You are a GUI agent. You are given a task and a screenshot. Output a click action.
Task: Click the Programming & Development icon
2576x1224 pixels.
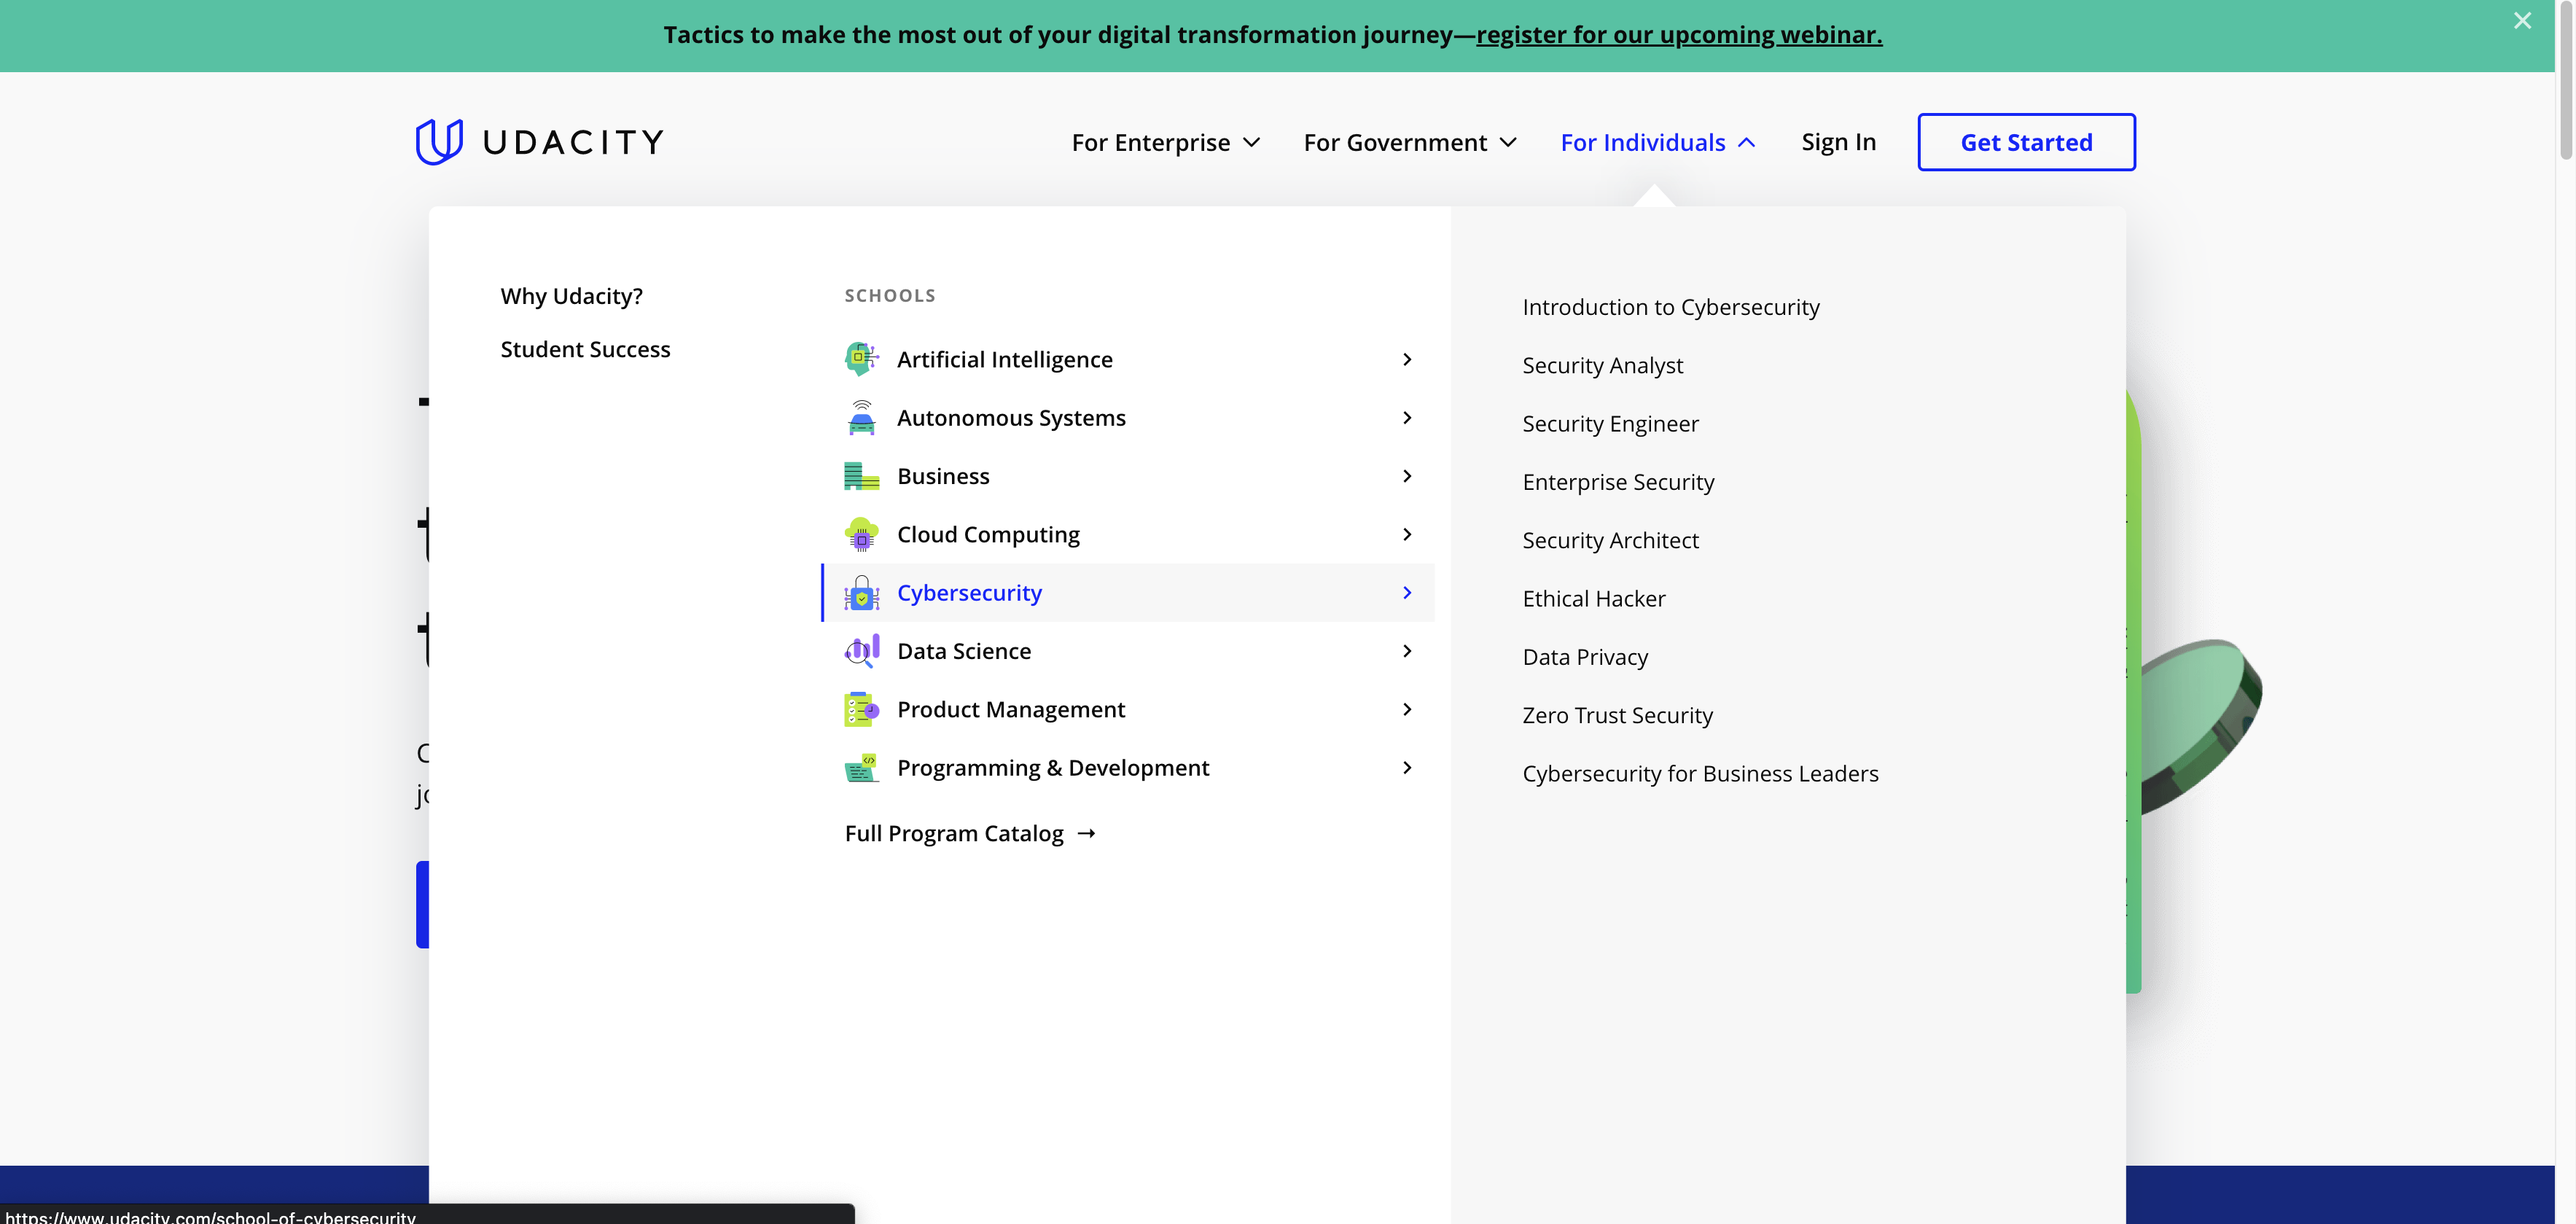861,768
